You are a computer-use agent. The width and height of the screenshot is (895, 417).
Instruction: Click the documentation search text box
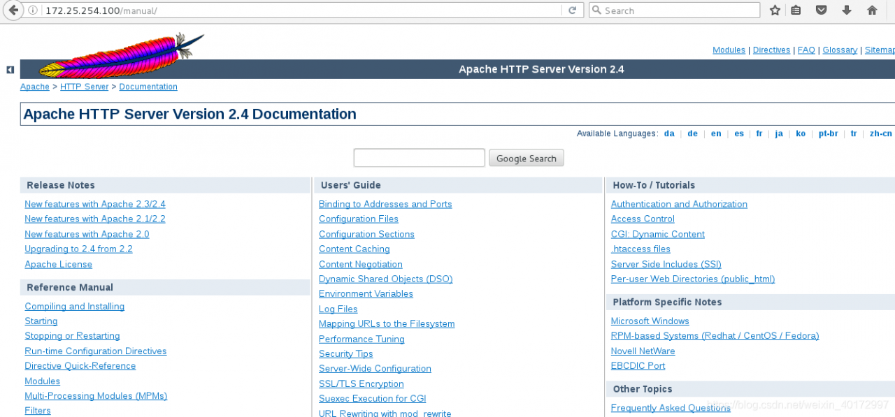pos(419,158)
